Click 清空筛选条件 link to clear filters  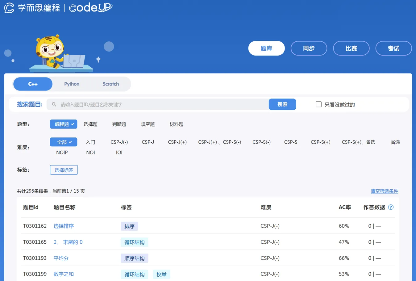[x=384, y=191]
